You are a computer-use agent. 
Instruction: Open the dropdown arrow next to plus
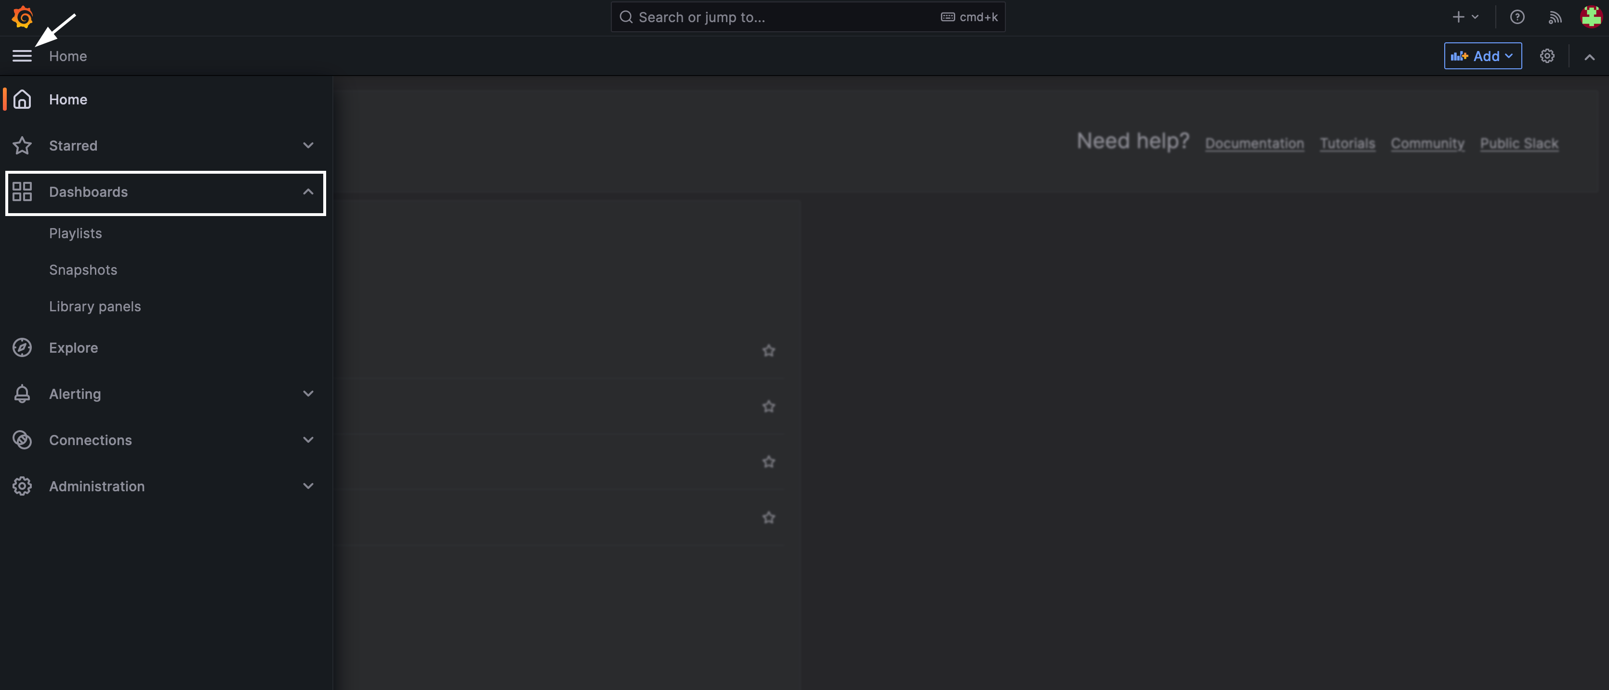pos(1476,17)
